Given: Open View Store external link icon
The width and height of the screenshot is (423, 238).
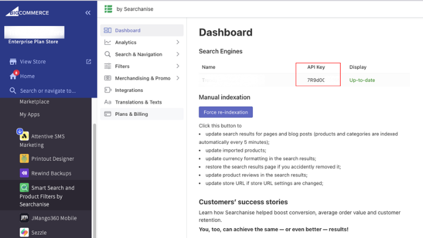Looking at the screenshot, I should point(89,62).
